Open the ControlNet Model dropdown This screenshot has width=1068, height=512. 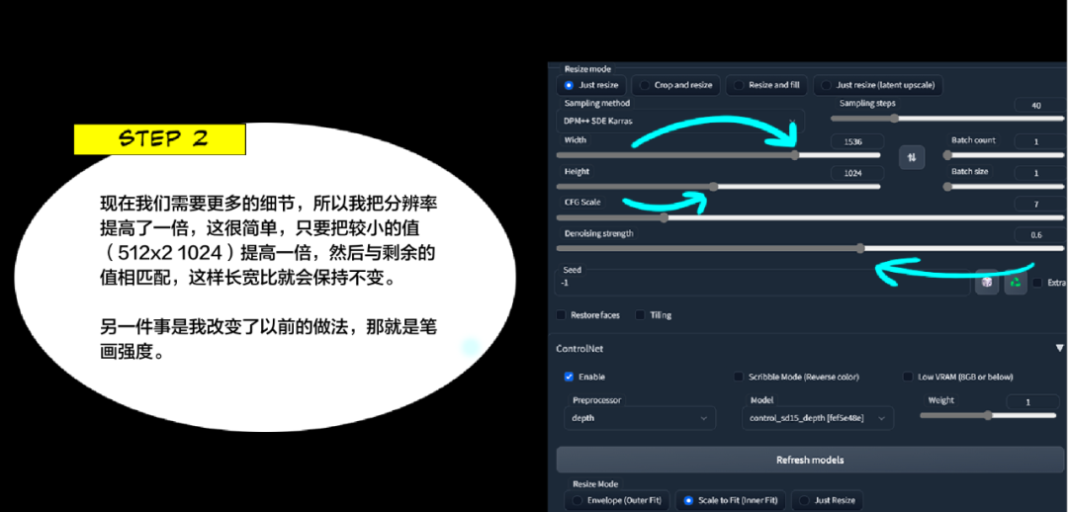click(818, 417)
